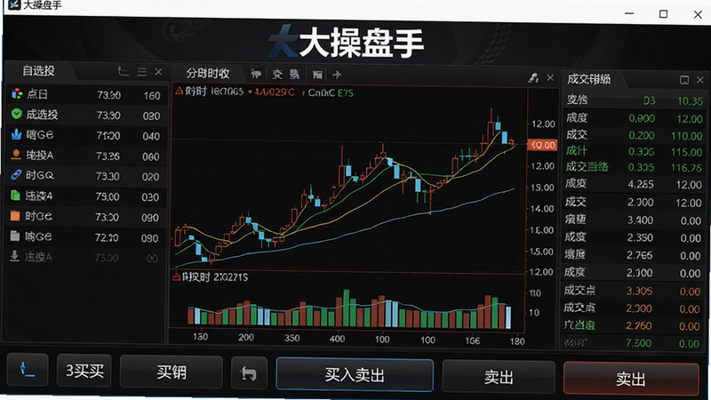This screenshot has height=400, width=711.
Task: Click the triangle marker beside 时时 indicator label
Action: click(x=180, y=92)
